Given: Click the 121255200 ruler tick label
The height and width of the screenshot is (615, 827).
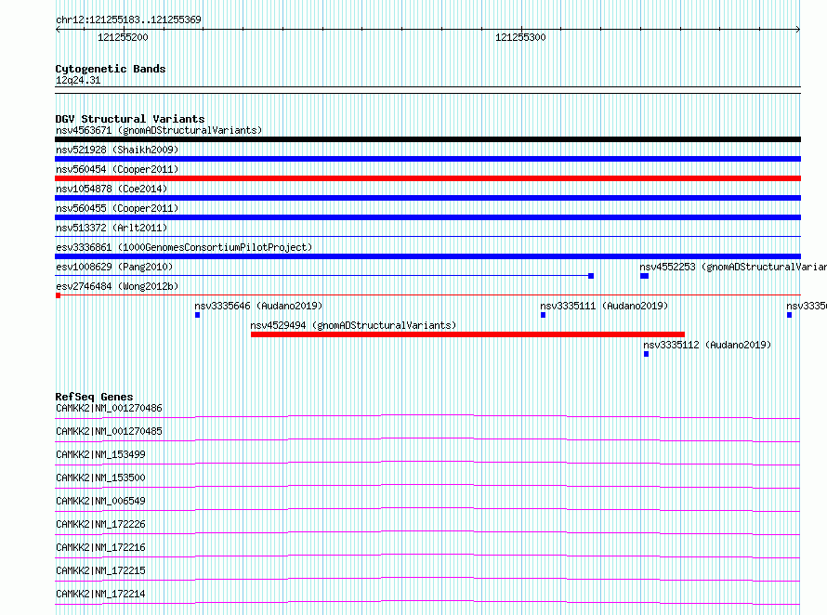Looking at the screenshot, I should [x=123, y=37].
